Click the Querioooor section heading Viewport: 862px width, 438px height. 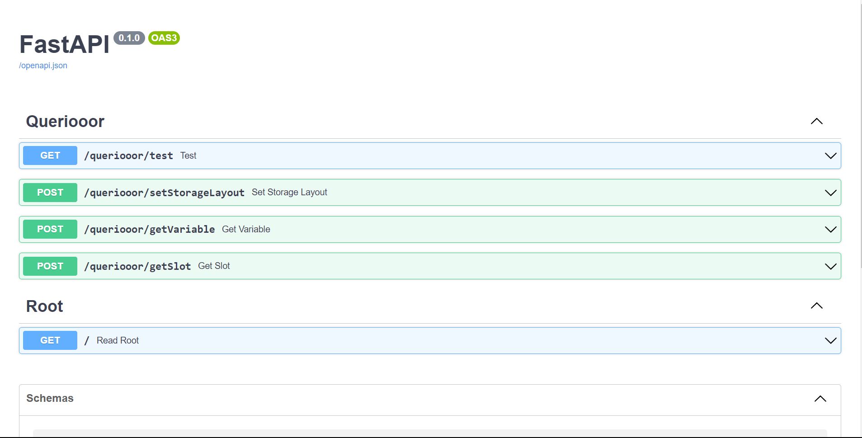pos(65,121)
